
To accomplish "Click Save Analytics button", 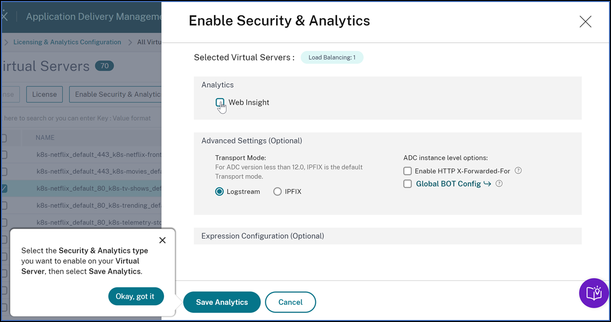I will coord(222,302).
